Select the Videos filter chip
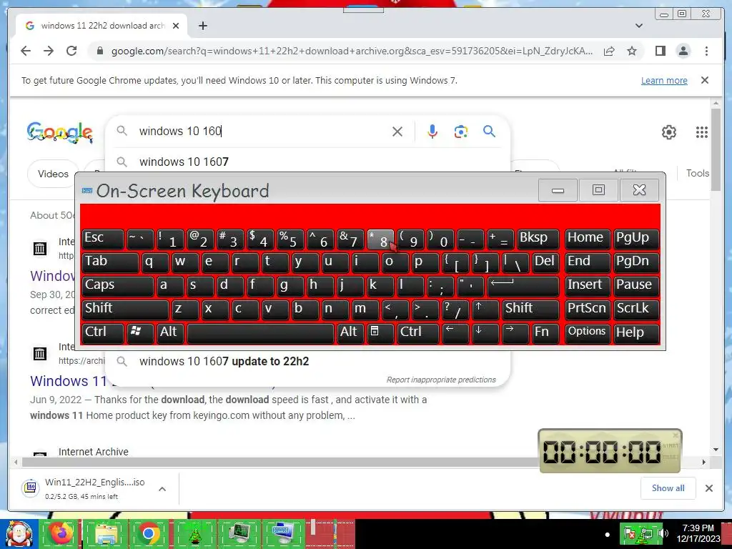 53,174
